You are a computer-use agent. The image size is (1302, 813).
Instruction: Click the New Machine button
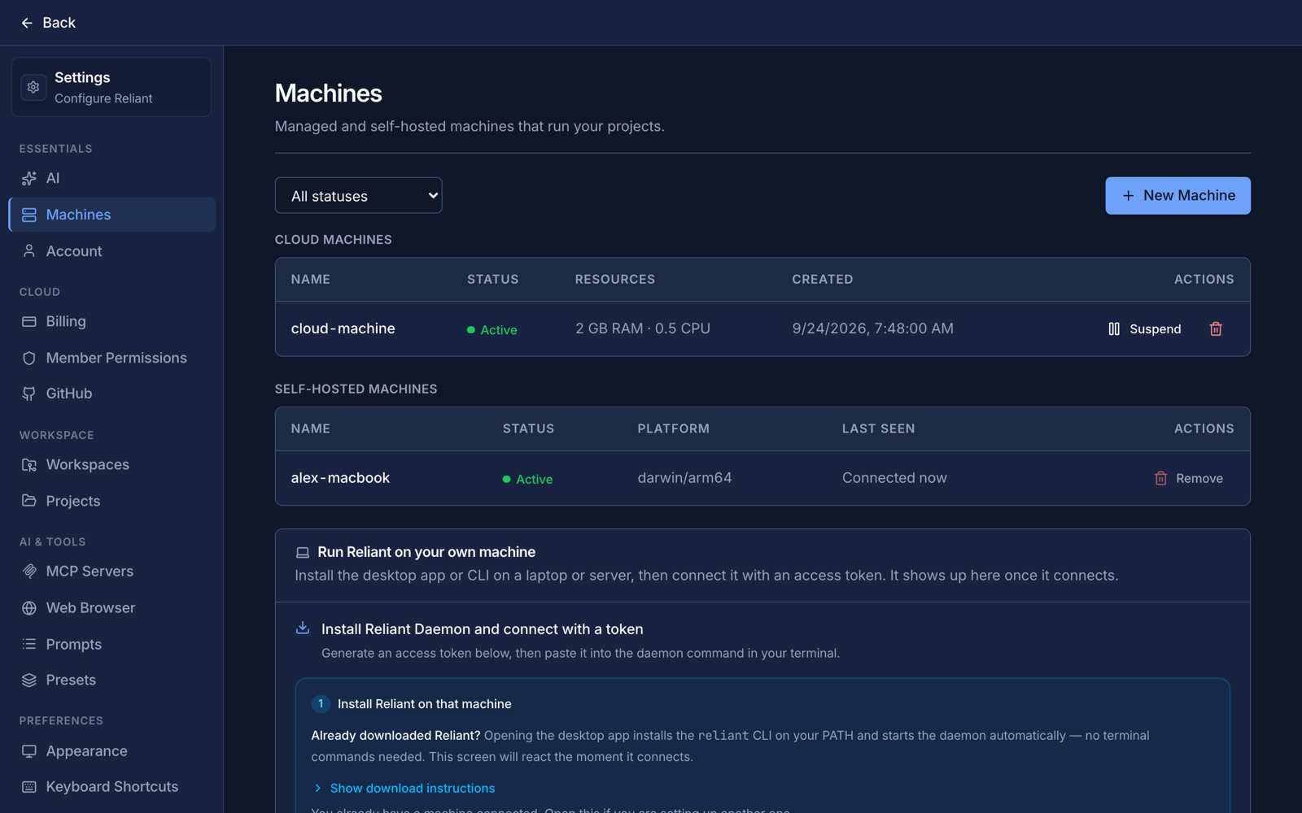tap(1177, 196)
